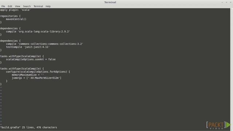Open the Terminal menu

click(38, 6)
